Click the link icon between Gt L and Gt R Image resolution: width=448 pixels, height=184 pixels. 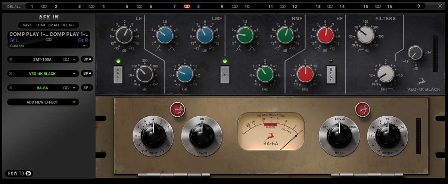click(x=48, y=39)
